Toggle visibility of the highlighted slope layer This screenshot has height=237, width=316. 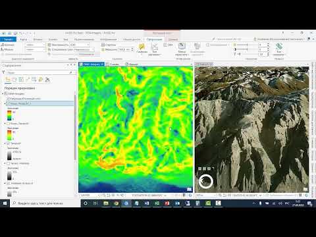click(x=8, y=103)
